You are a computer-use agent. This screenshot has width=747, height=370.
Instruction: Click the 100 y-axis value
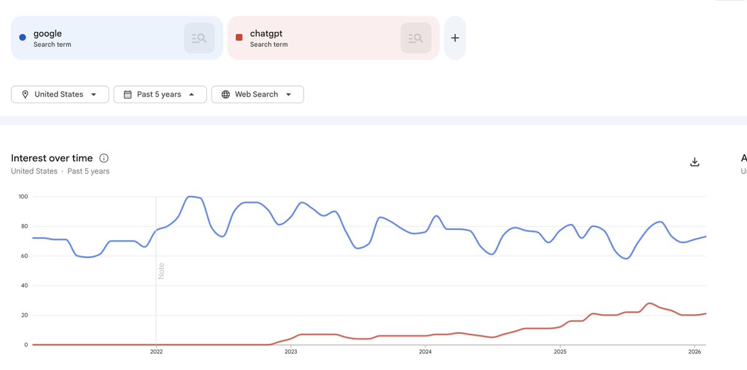click(24, 197)
